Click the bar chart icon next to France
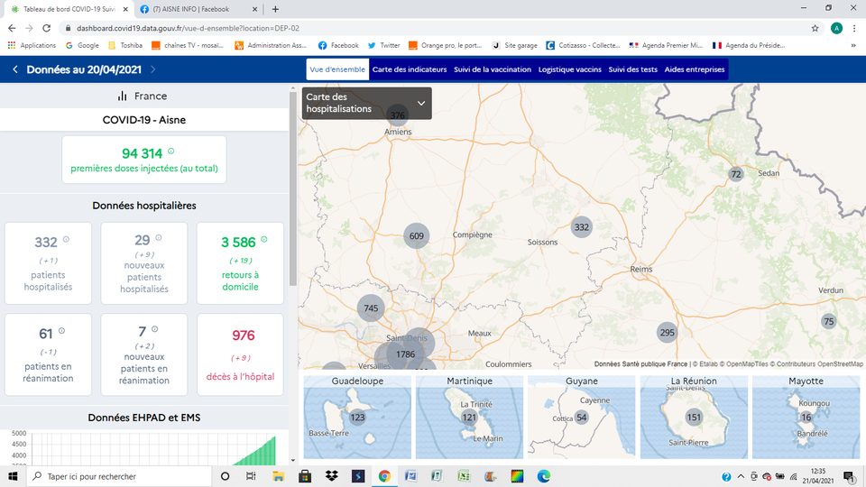This screenshot has height=487, width=866. (x=122, y=96)
